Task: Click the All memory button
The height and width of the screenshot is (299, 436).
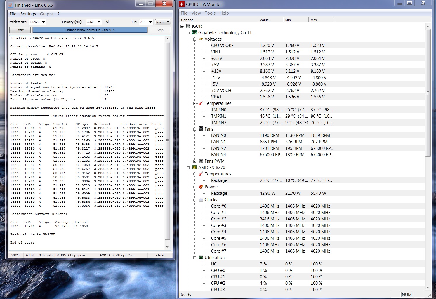Action: click(x=107, y=22)
